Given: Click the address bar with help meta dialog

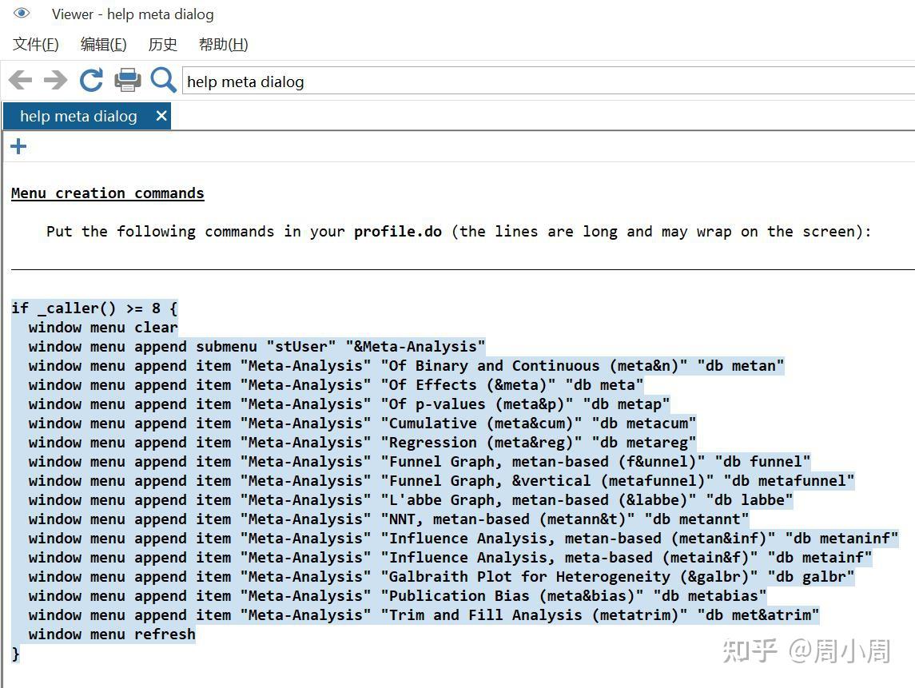Looking at the screenshot, I should tap(543, 82).
